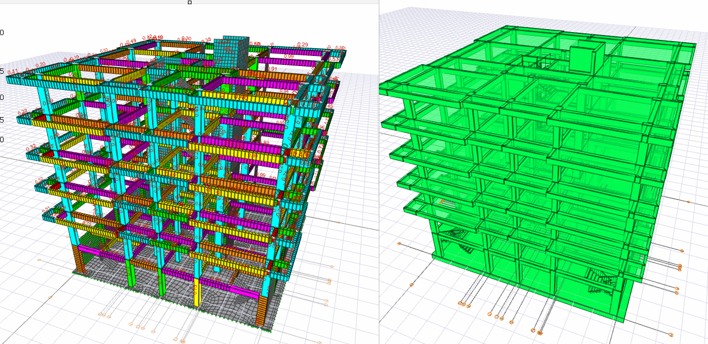
Task: Click the red 0.91 ratio label on roof beam
Action: 272,69
